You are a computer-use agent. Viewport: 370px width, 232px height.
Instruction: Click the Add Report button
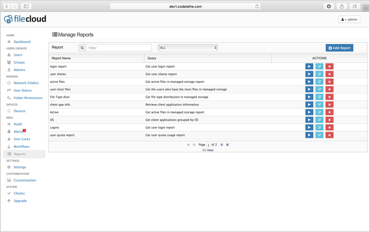click(340, 48)
